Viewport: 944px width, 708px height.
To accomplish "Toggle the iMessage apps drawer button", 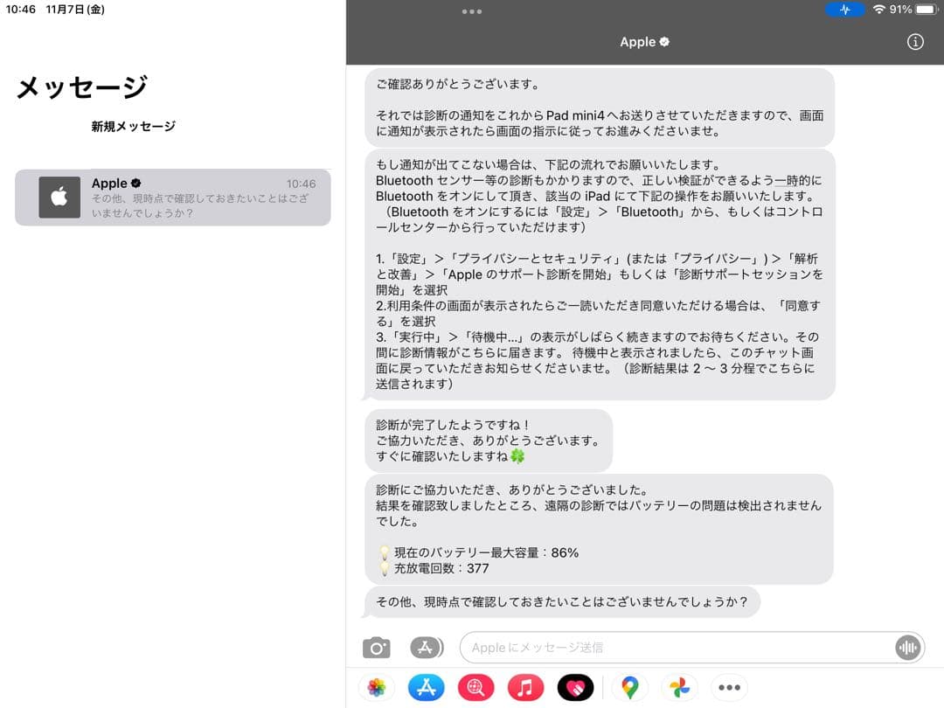I will pyautogui.click(x=427, y=648).
